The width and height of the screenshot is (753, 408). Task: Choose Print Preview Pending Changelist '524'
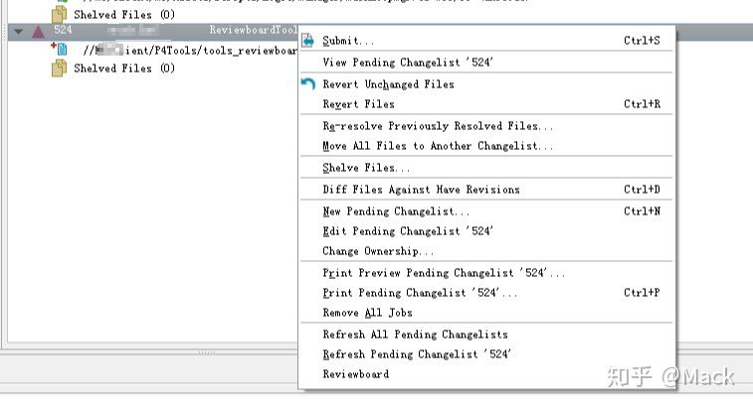click(444, 273)
